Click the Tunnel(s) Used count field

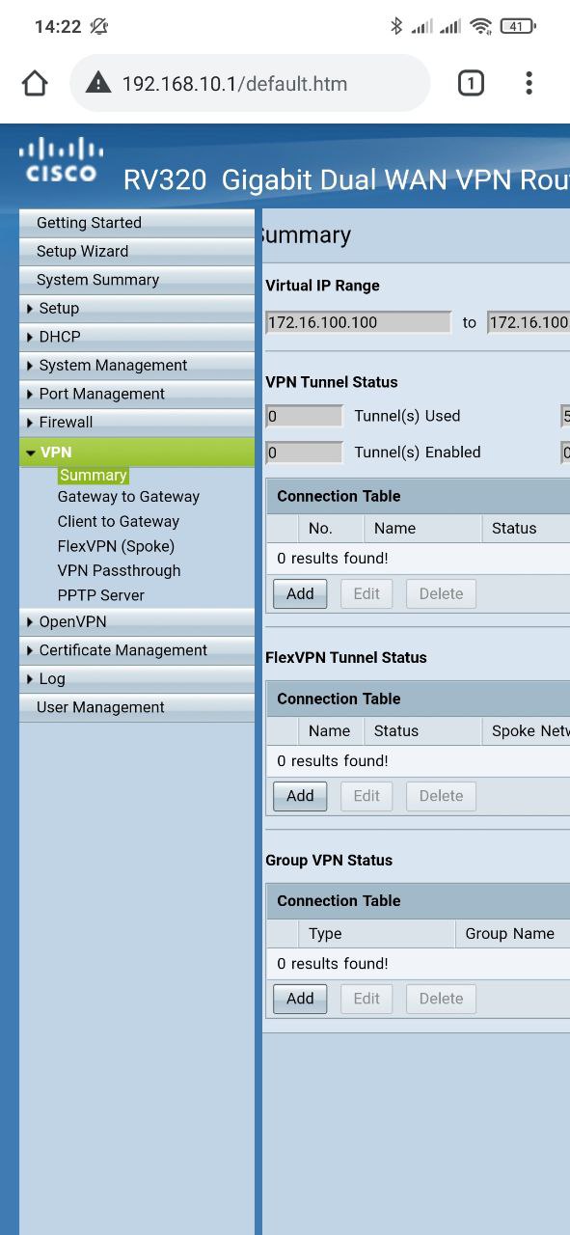304,416
